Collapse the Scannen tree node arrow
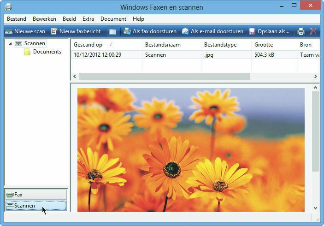The width and height of the screenshot is (324, 226). [10, 44]
